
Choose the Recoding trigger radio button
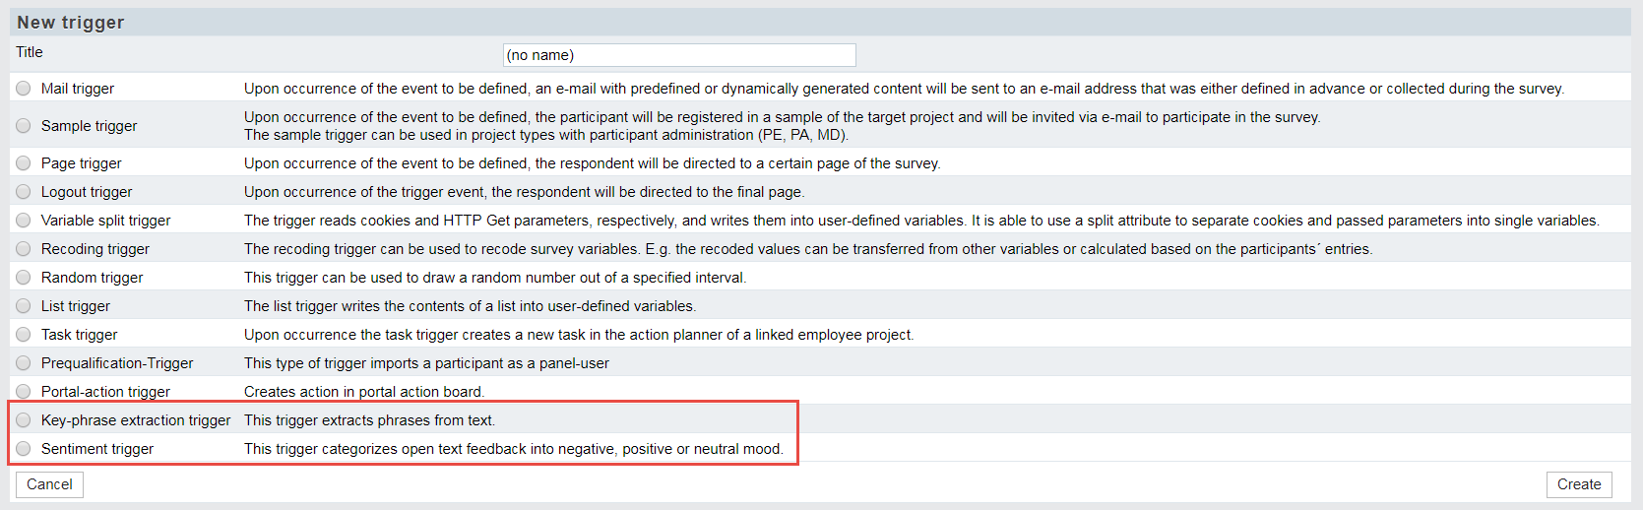pyautogui.click(x=24, y=249)
